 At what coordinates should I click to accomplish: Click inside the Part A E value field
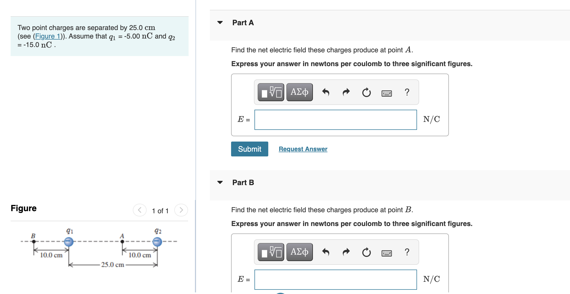pos(335,120)
